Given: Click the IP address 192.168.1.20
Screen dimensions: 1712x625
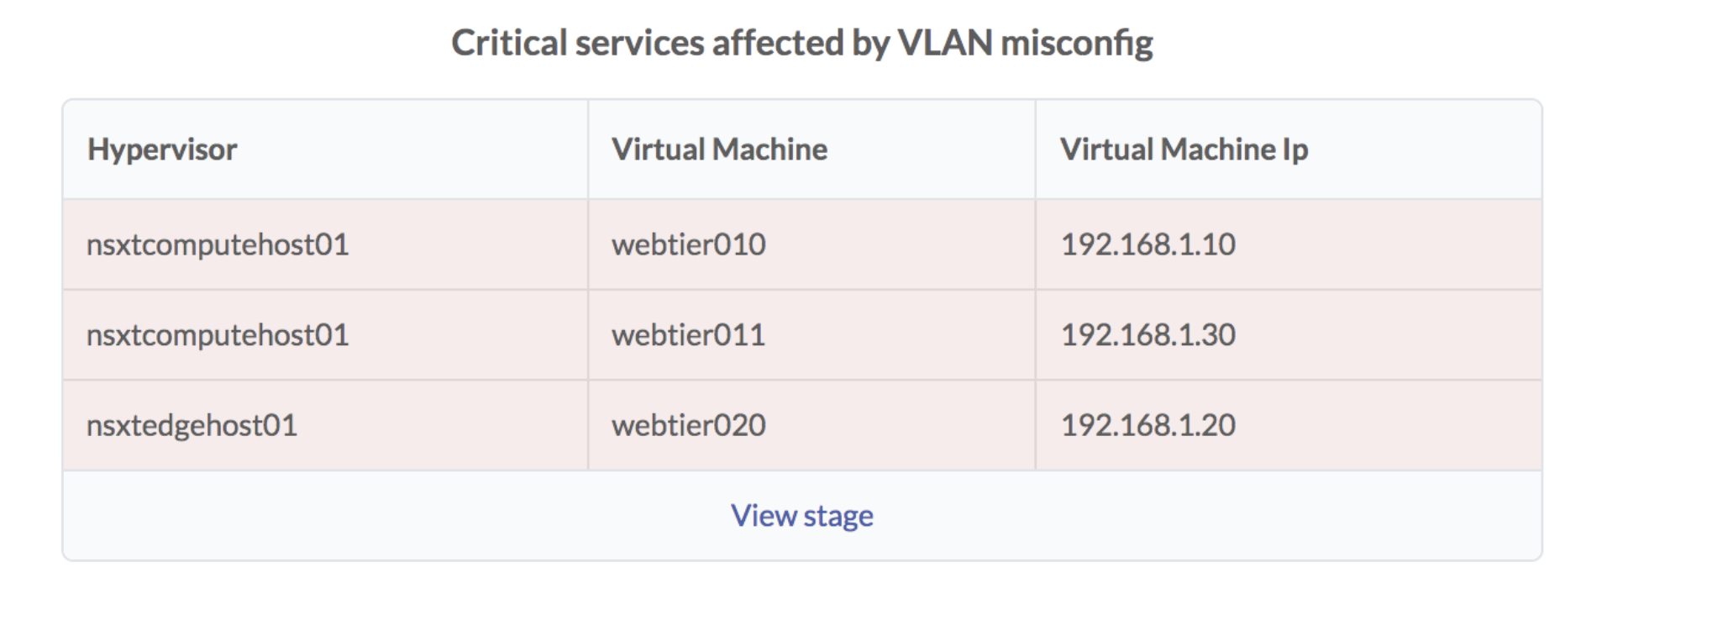Looking at the screenshot, I should [x=1147, y=425].
